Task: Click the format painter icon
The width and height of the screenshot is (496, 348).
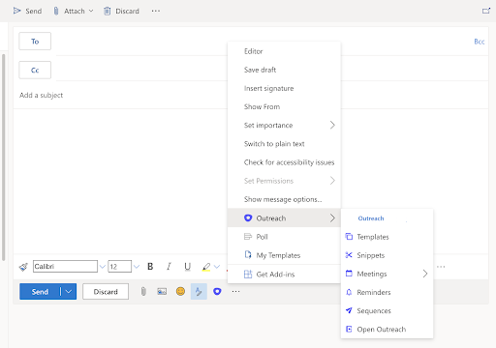Action: 23,267
